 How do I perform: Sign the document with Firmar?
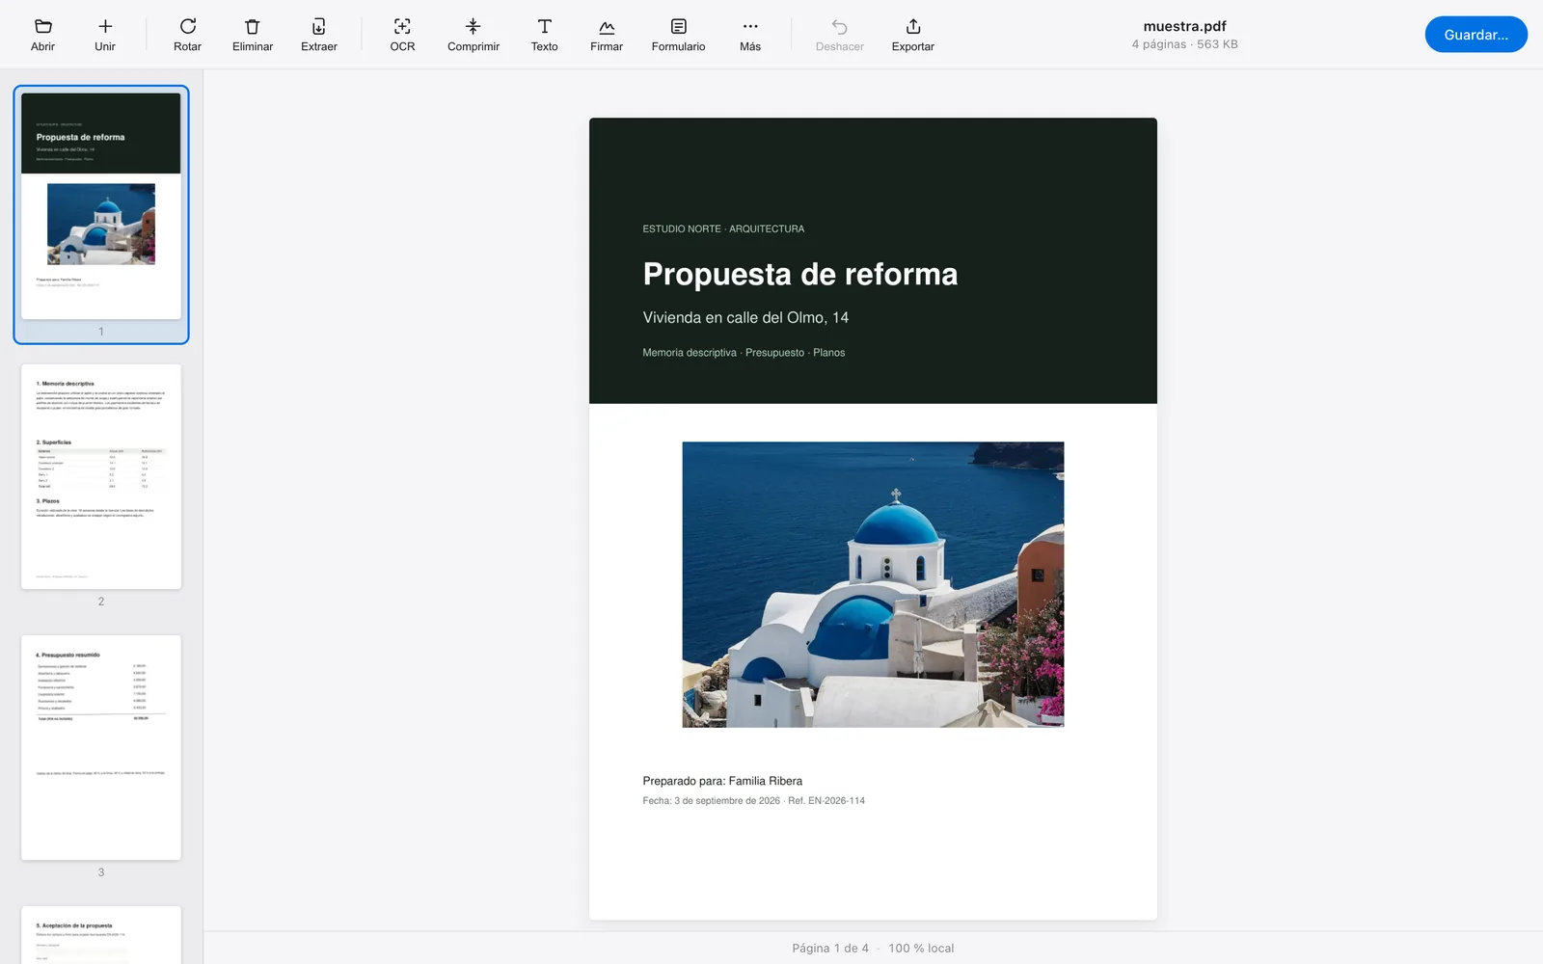(607, 35)
